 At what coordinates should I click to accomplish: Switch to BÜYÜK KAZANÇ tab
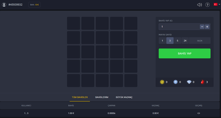coord(124,97)
